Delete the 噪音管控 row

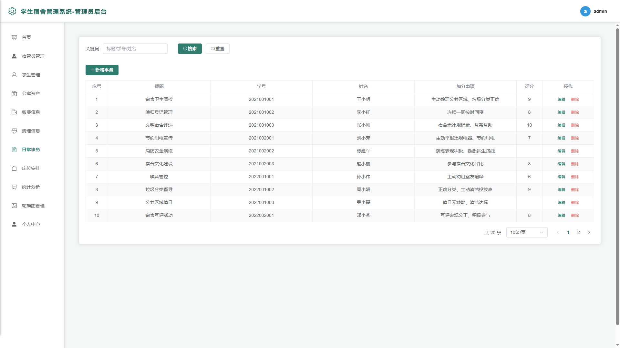pyautogui.click(x=575, y=177)
